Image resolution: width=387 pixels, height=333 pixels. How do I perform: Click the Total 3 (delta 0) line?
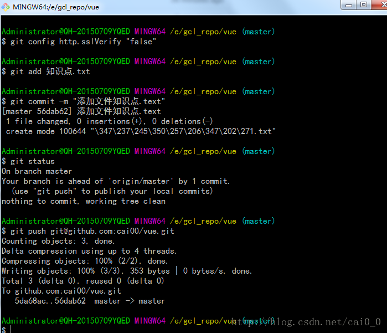[82, 281]
